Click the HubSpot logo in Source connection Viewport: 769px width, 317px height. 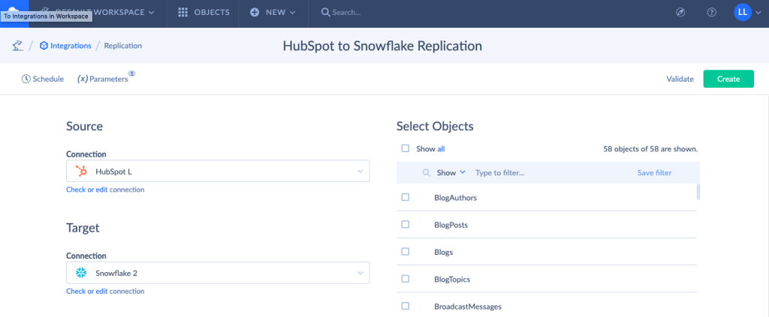(81, 171)
